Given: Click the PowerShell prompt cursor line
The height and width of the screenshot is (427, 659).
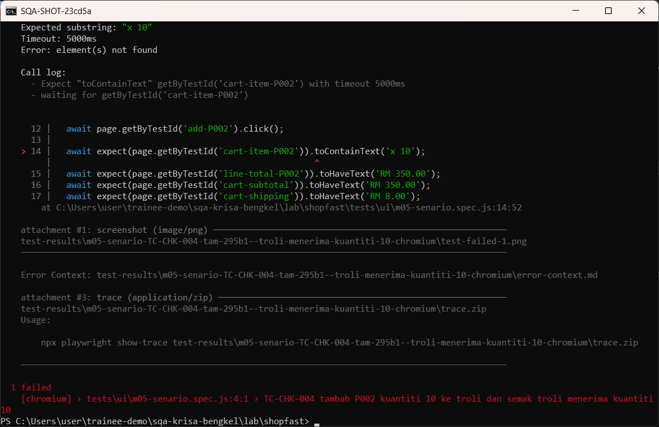Looking at the screenshot, I should 160,421.
